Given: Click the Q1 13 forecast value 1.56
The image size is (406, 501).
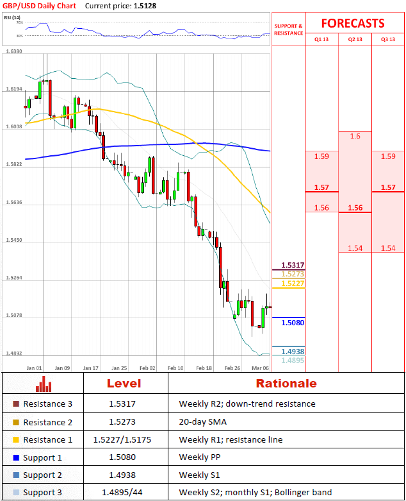Looking at the screenshot, I should coord(321,208).
